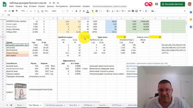Apply bold formatting

click(76, 11)
